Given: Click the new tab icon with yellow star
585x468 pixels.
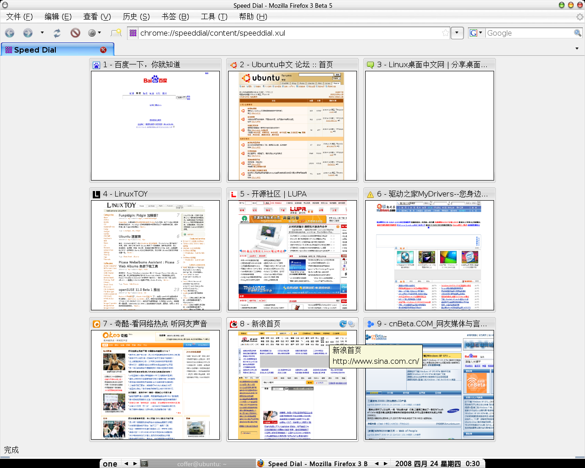Looking at the screenshot, I should pos(116,33).
